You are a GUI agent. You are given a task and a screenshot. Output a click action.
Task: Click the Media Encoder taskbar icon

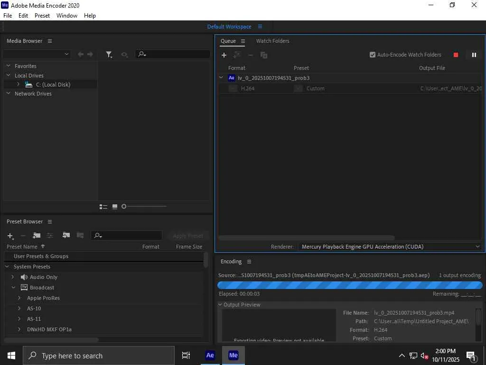tap(233, 355)
